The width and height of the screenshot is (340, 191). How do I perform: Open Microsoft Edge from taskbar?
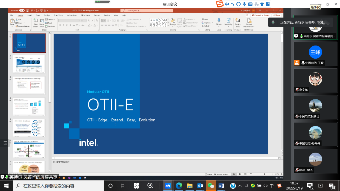(179, 186)
